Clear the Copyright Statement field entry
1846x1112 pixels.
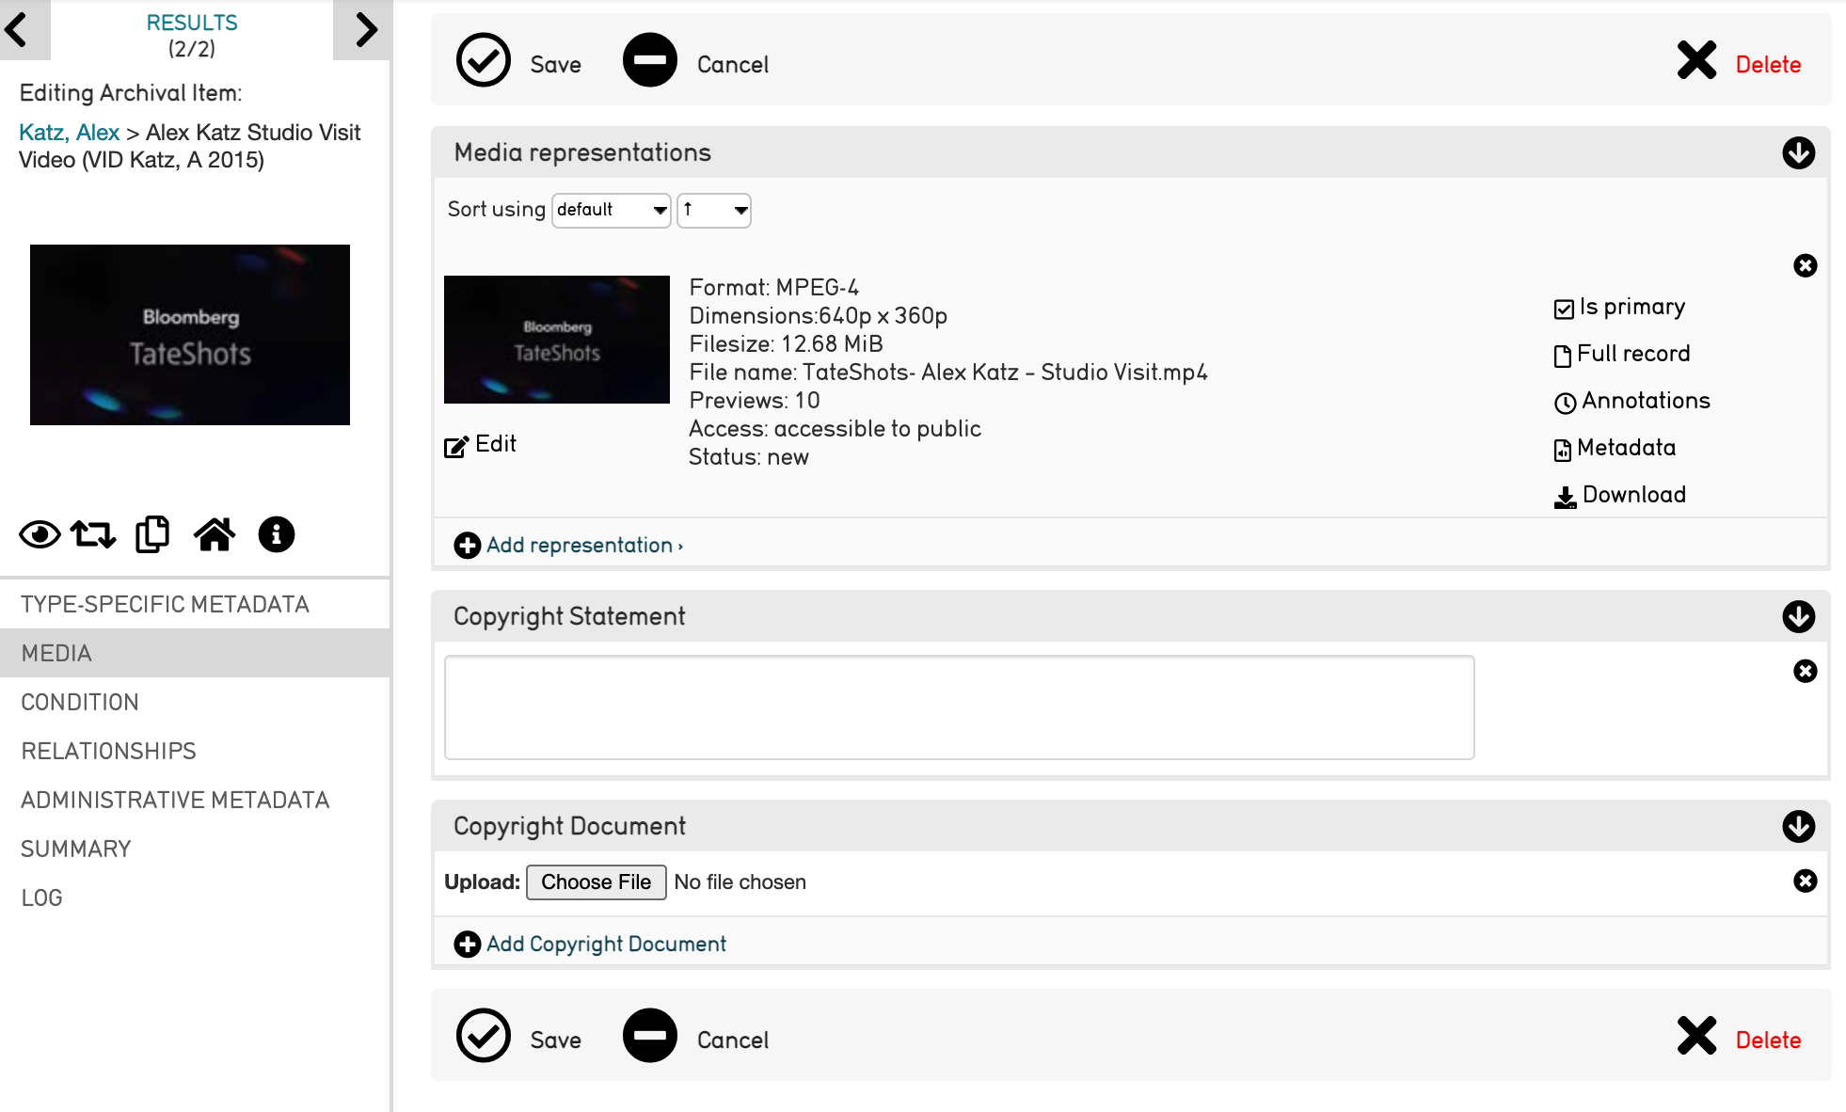[x=1805, y=672]
